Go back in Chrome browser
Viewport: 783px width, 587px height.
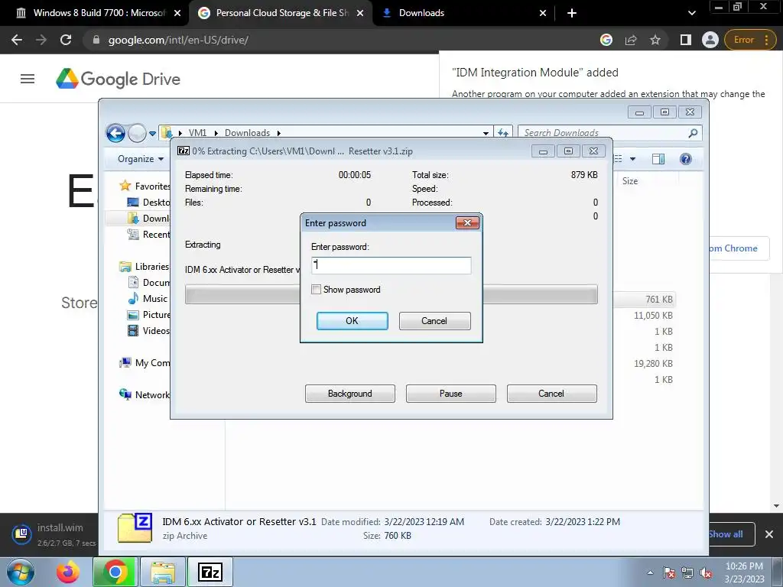pyautogui.click(x=17, y=40)
